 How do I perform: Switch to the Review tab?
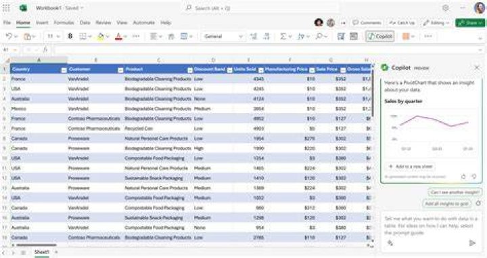[103, 22]
